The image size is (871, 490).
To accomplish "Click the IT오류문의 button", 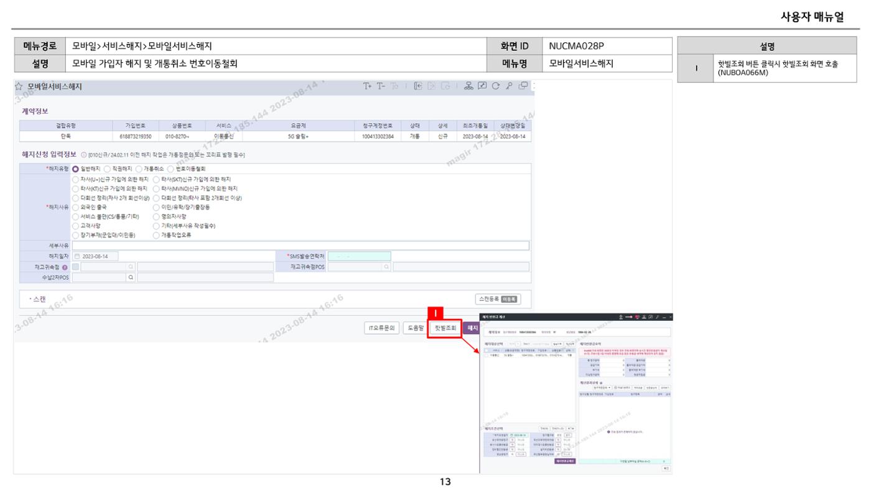I will [381, 328].
